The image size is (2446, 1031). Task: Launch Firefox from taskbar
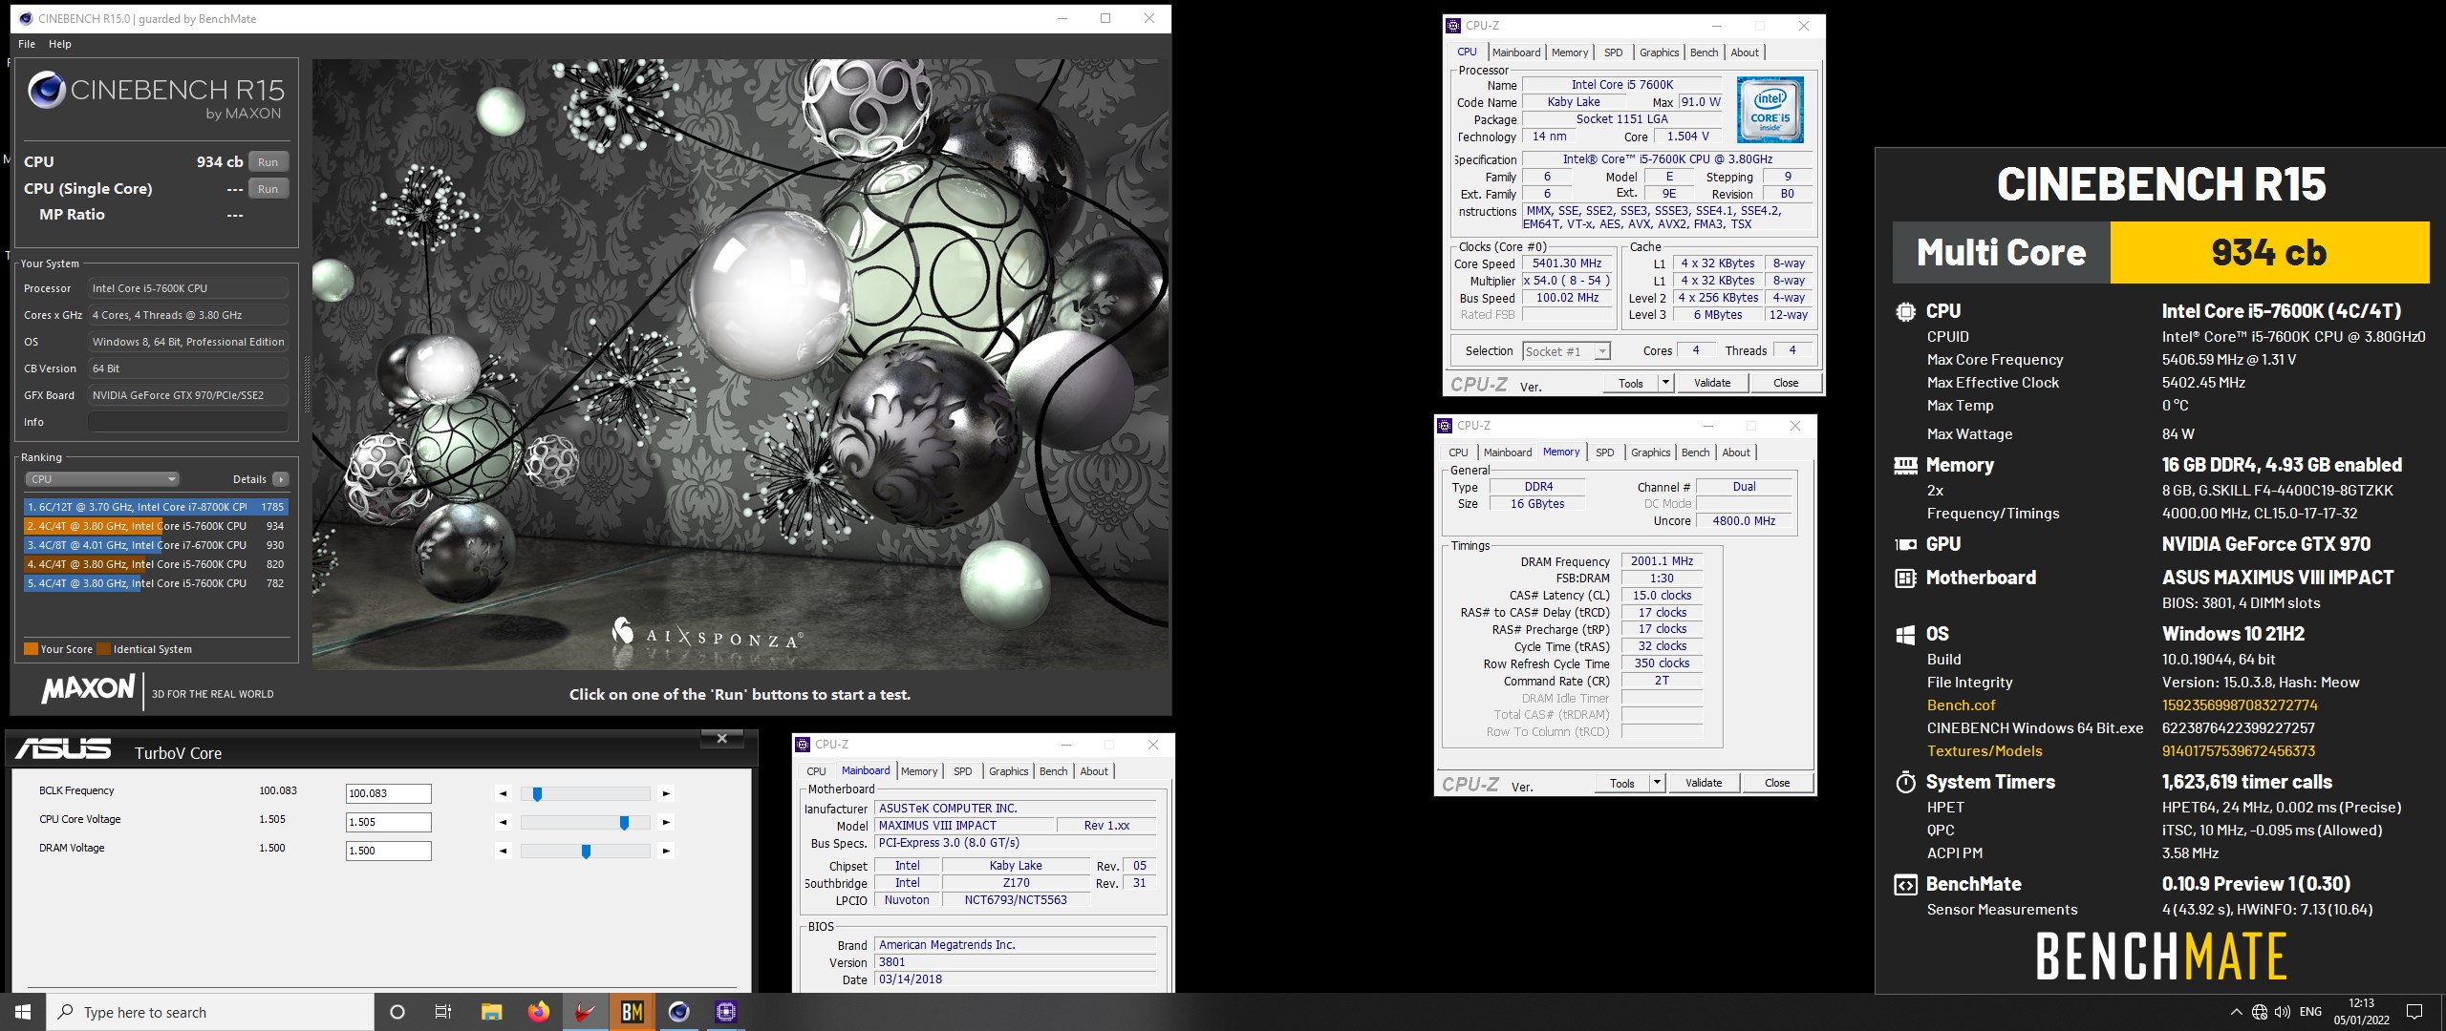point(539,1012)
